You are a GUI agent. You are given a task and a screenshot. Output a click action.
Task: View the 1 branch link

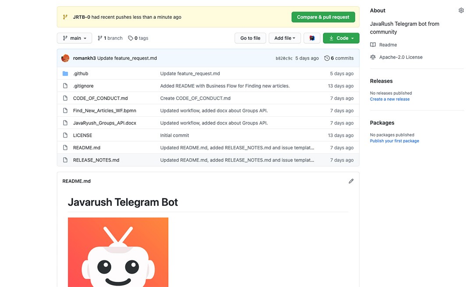click(x=110, y=38)
